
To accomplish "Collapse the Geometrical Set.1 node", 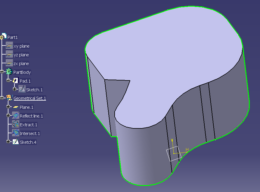I will click(2, 98).
